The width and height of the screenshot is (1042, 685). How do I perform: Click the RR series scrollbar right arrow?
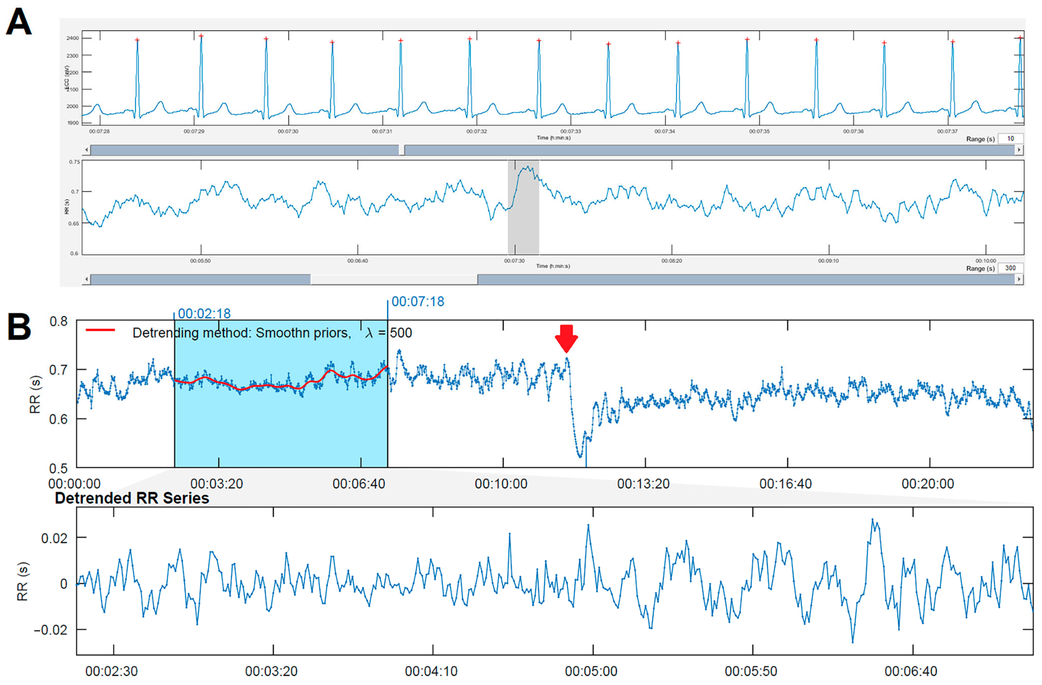1019,279
